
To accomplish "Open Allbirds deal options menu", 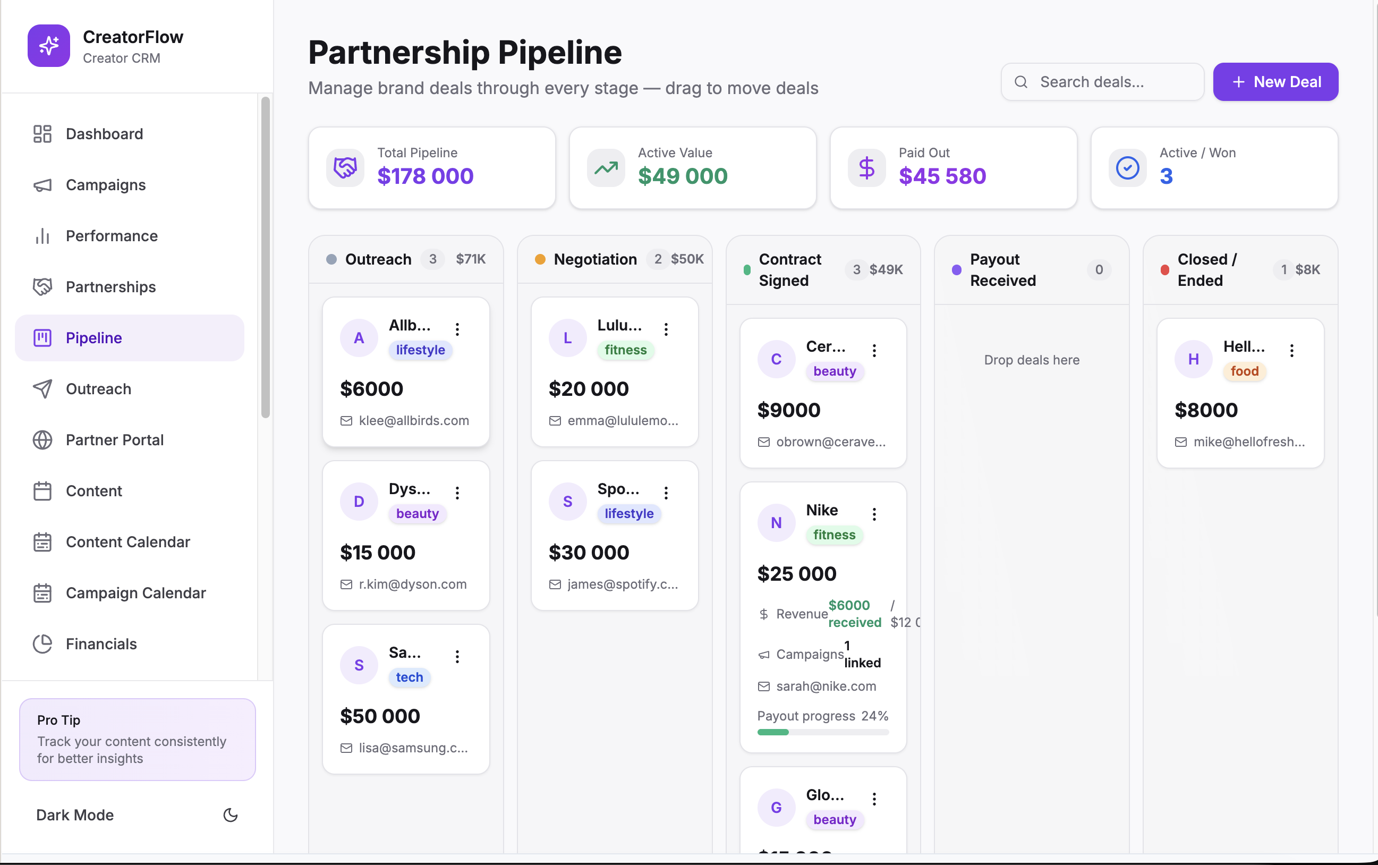I will pyautogui.click(x=457, y=329).
